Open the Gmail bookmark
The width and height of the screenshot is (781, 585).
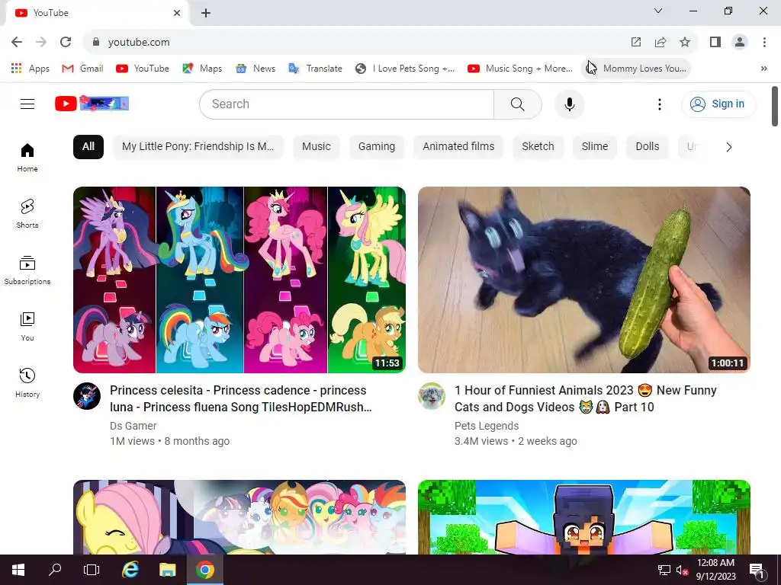pyautogui.click(x=82, y=68)
